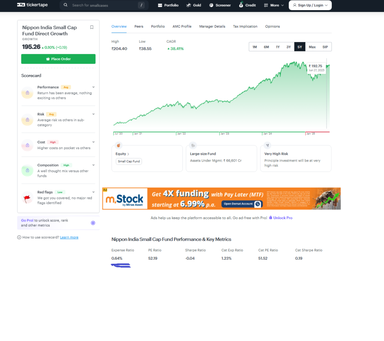Click the search for smallcases field

point(104,5)
